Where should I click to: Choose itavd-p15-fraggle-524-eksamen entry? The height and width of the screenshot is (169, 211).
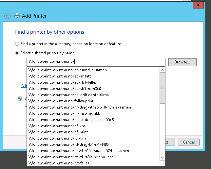point(93,151)
